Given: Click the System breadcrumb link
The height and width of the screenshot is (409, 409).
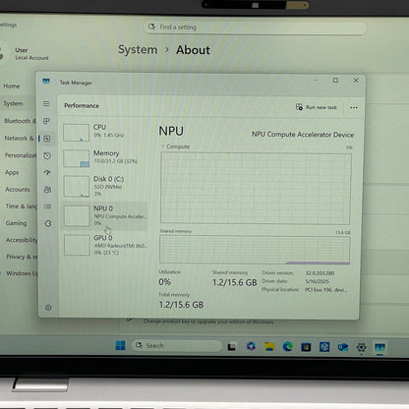Looking at the screenshot, I should pos(138,50).
